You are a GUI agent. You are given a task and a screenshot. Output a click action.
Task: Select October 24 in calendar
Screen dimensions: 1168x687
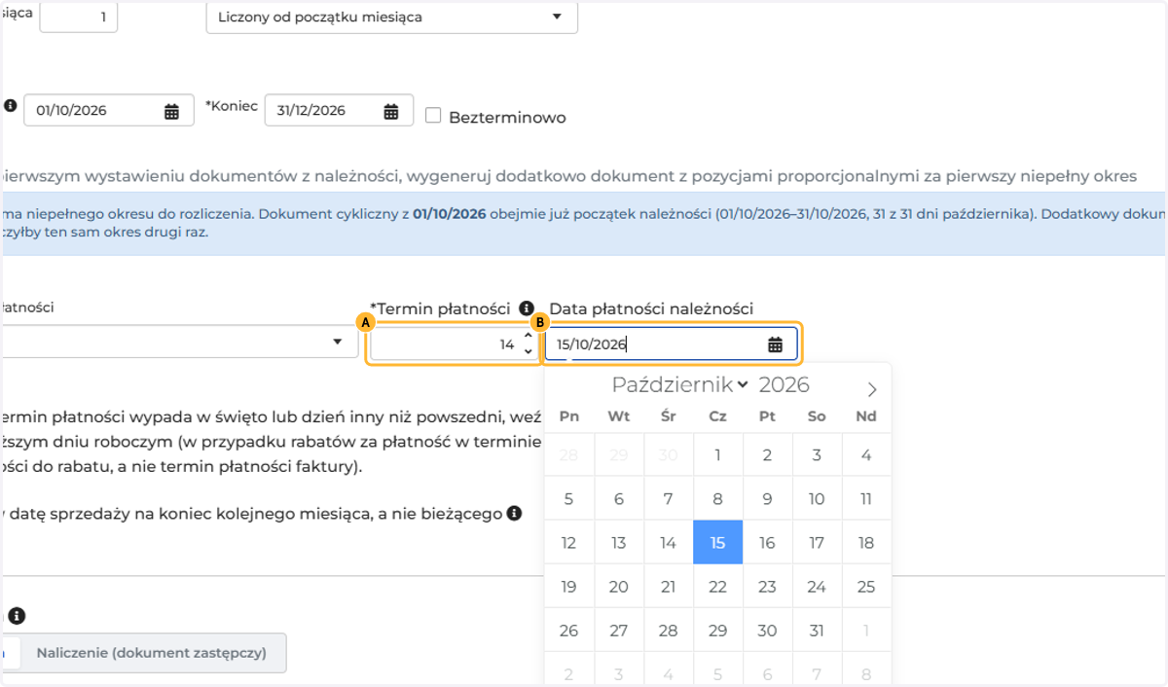[817, 586]
